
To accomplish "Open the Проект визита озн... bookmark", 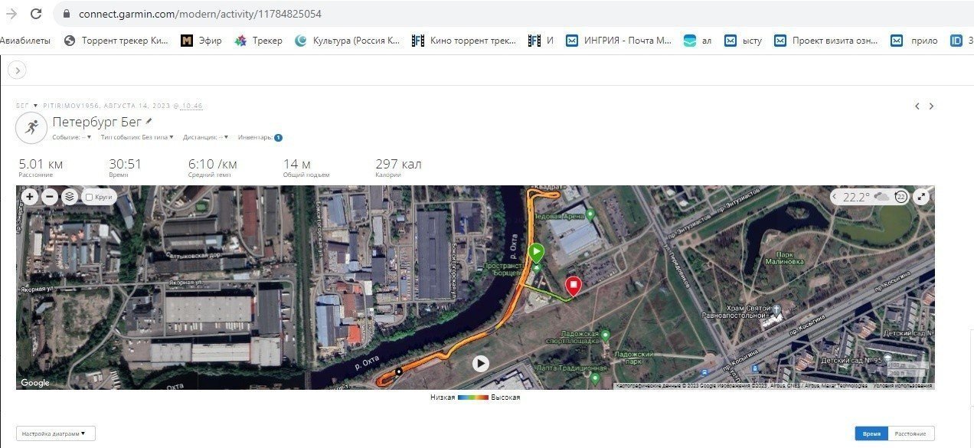I will coord(826,41).
